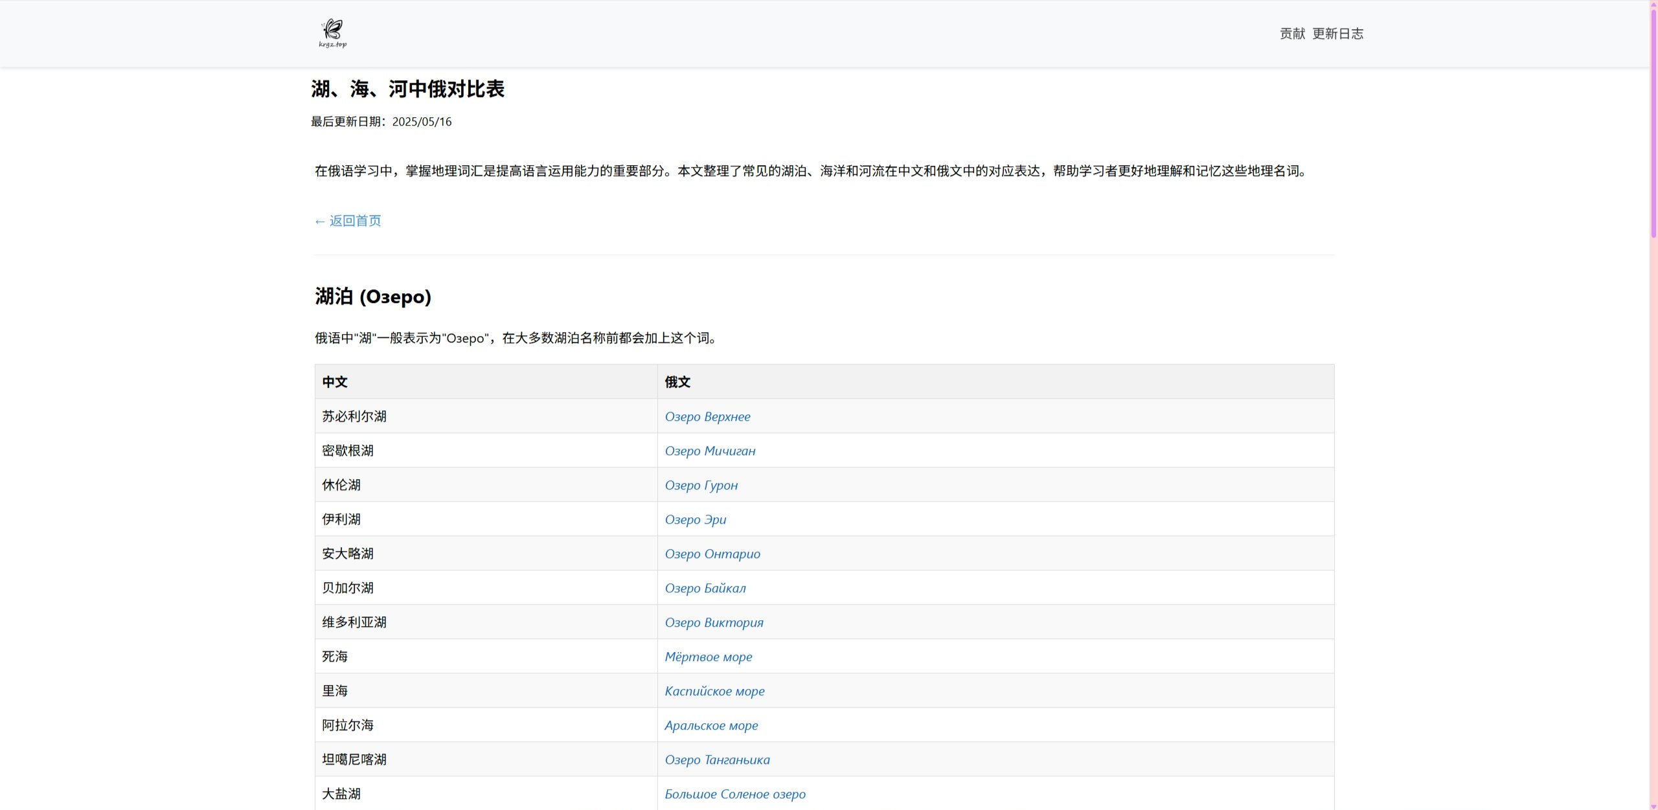Screen dimensions: 1658x810
Task: Select the Аральское море link
Action: click(711, 726)
